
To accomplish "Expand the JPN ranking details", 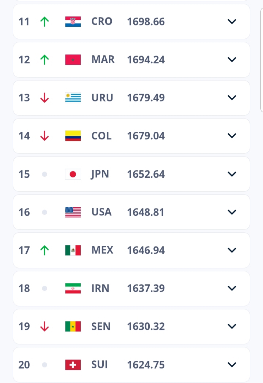I will [232, 174].
